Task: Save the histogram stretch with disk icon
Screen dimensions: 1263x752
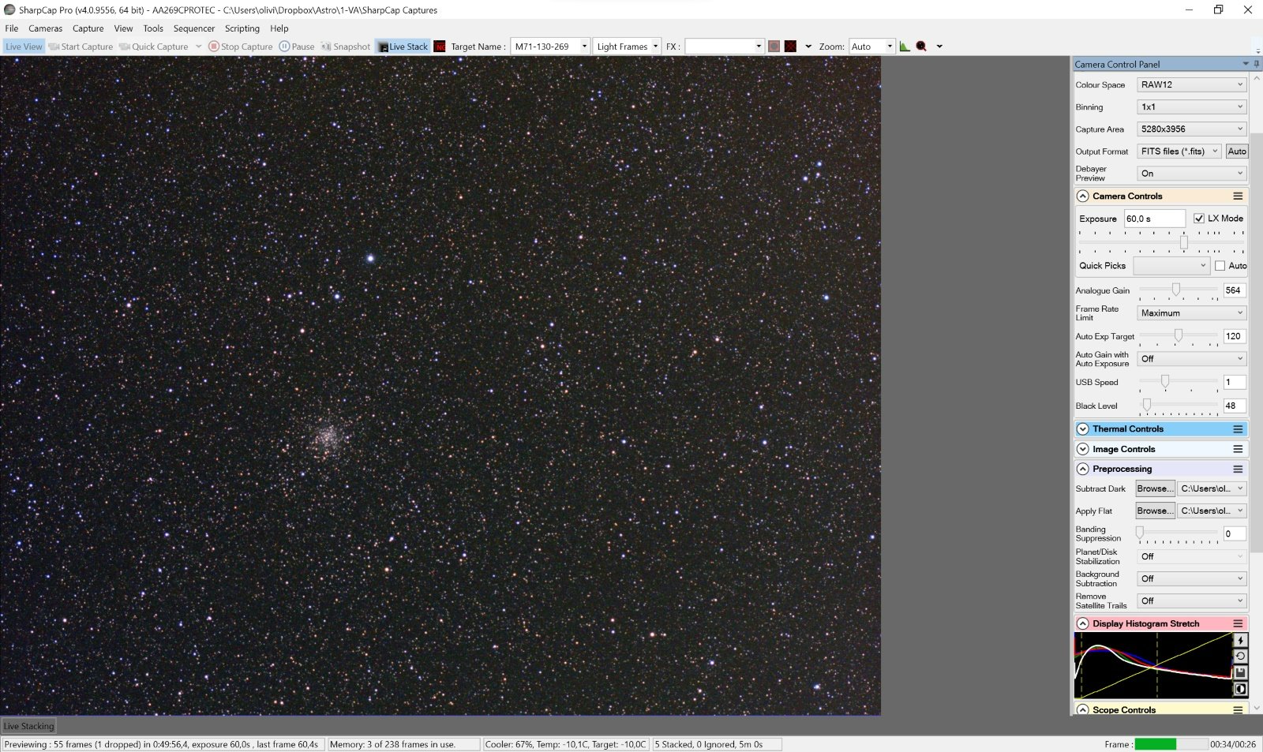Action: (1240, 672)
